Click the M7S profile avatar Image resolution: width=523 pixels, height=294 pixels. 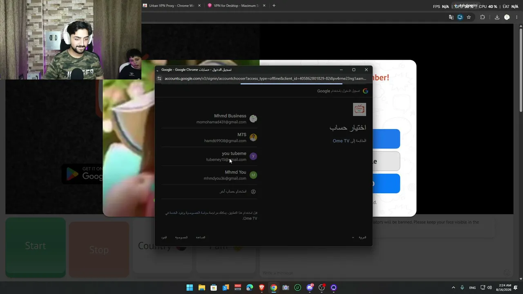(x=253, y=138)
